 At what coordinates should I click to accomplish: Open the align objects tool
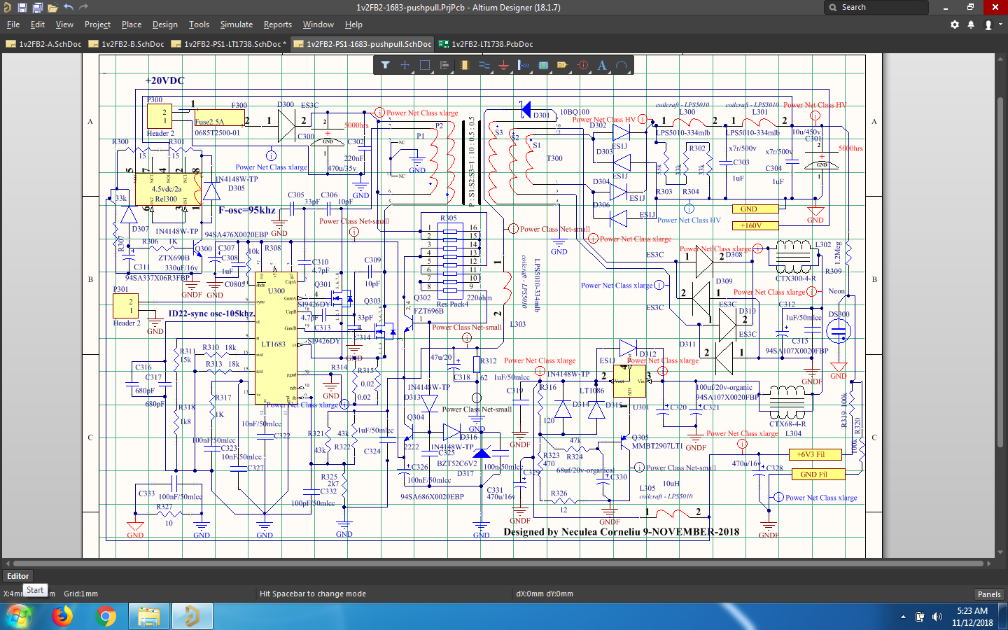(444, 65)
